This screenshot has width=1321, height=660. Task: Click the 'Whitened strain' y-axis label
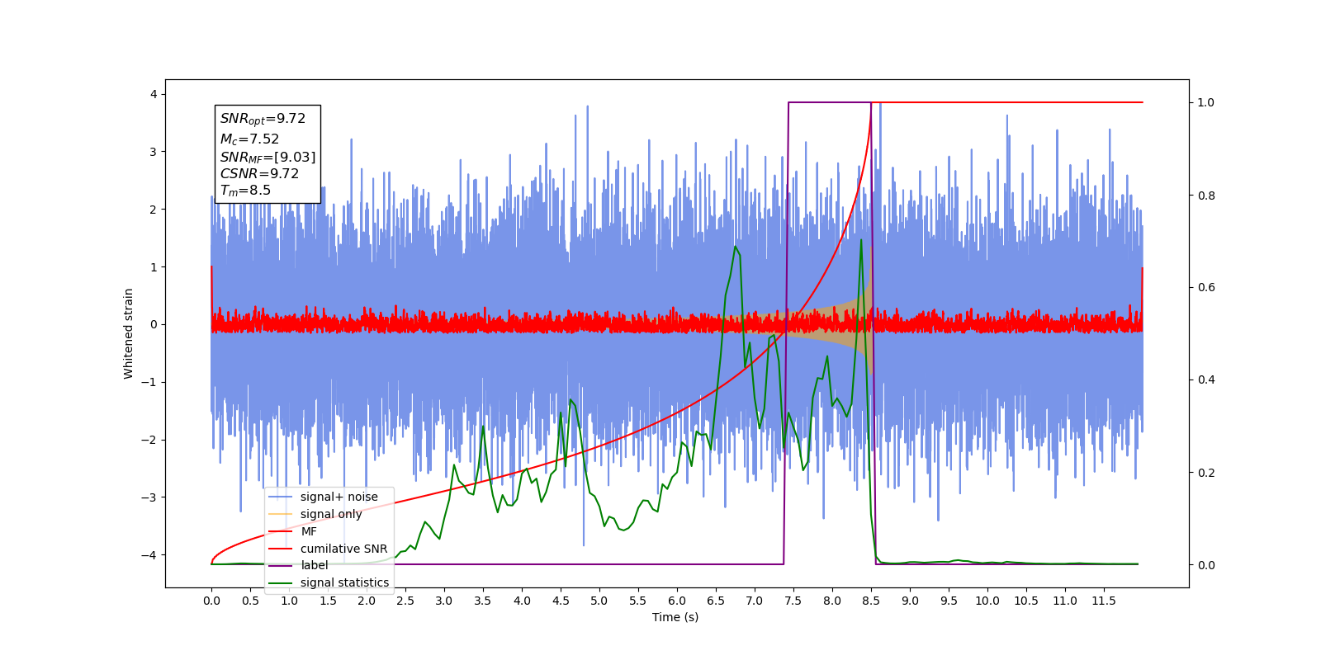128,333
